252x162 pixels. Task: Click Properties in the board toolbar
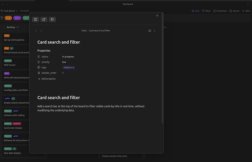click(220, 11)
